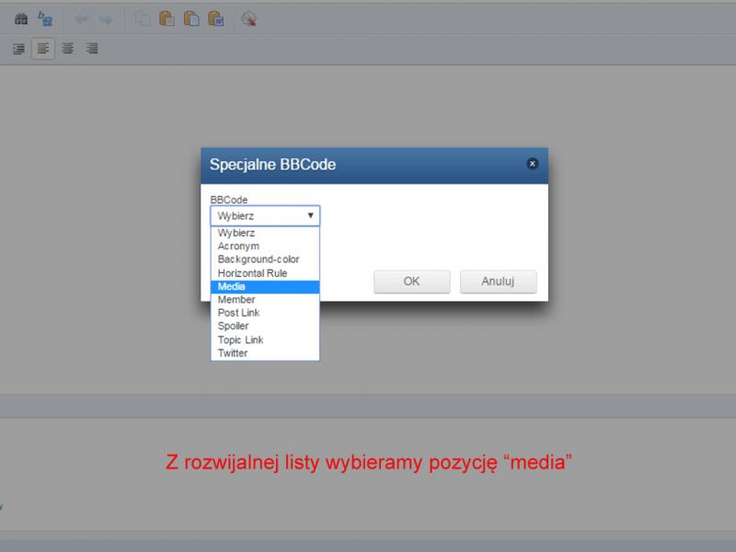736x552 pixels.
Task: Pick the "Twitter" list option
Action: (265, 353)
